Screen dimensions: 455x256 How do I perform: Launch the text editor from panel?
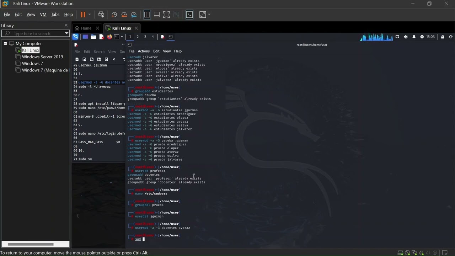[101, 37]
